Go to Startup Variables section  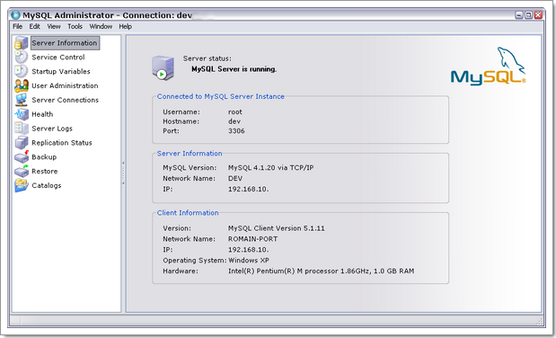[61, 71]
